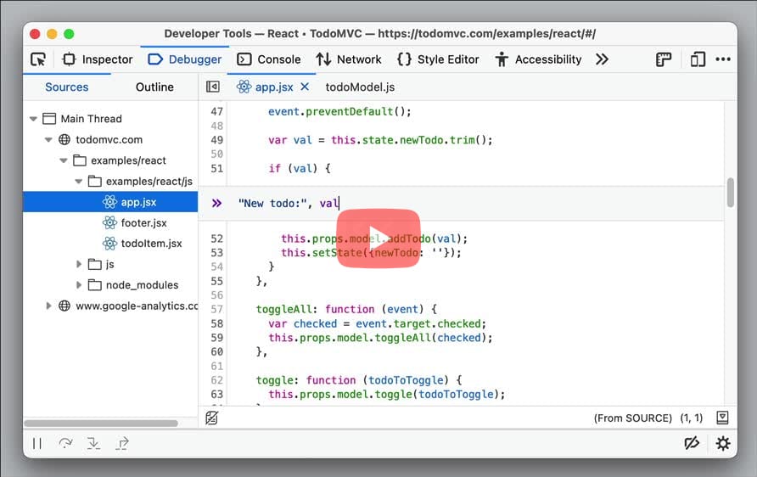Collapse the todomvc.com tree node
The image size is (757, 477).
click(48, 139)
